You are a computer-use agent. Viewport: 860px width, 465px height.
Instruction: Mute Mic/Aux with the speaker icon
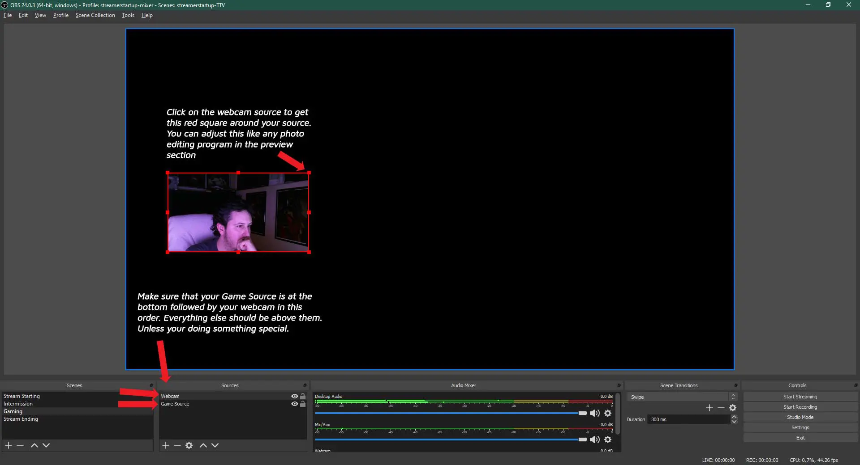point(595,440)
